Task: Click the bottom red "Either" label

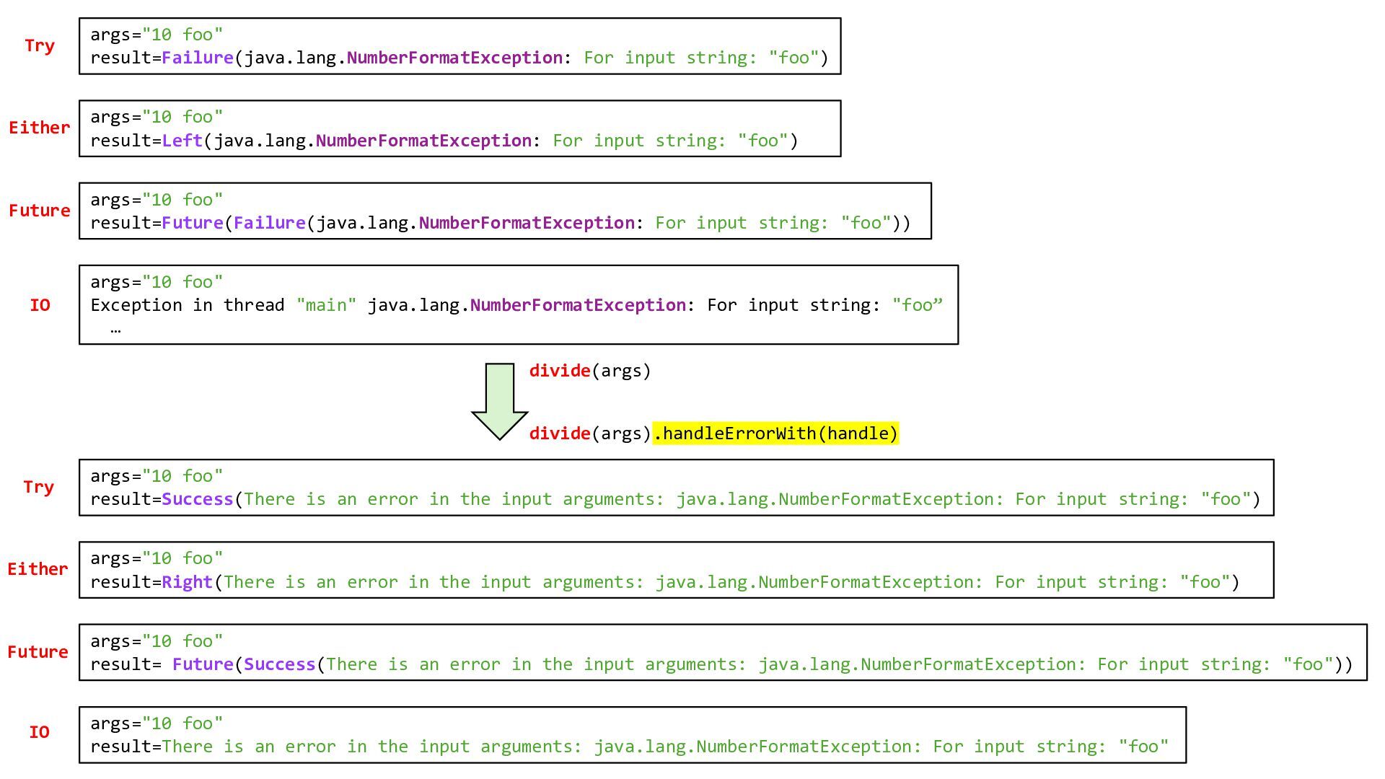Action: click(x=38, y=569)
